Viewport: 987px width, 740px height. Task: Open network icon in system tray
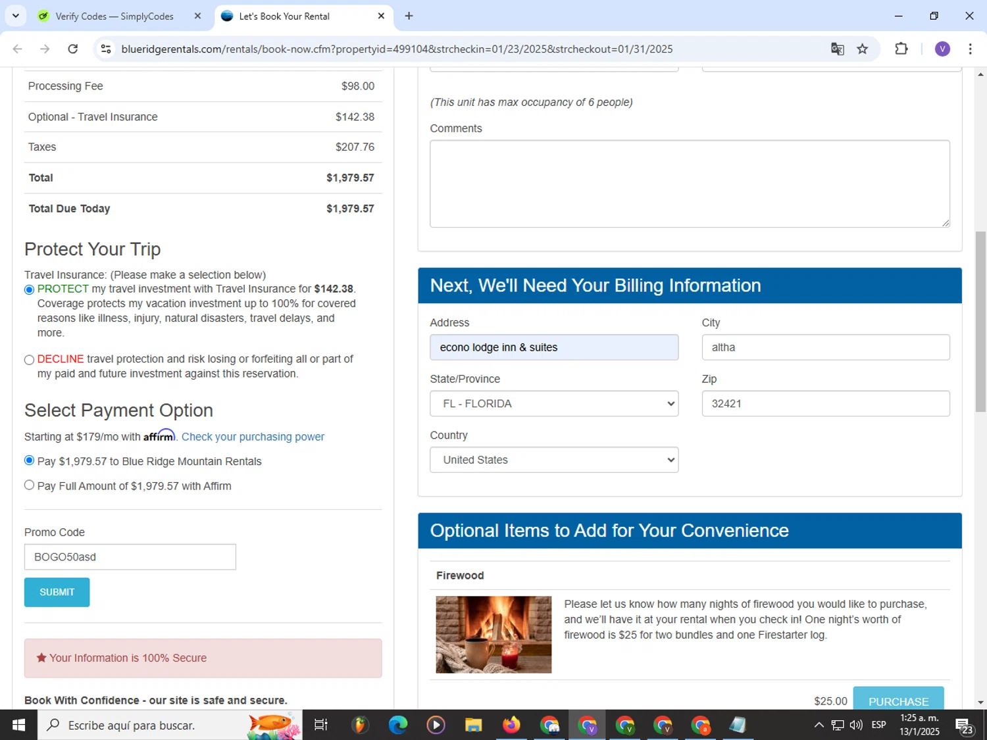coord(838,725)
